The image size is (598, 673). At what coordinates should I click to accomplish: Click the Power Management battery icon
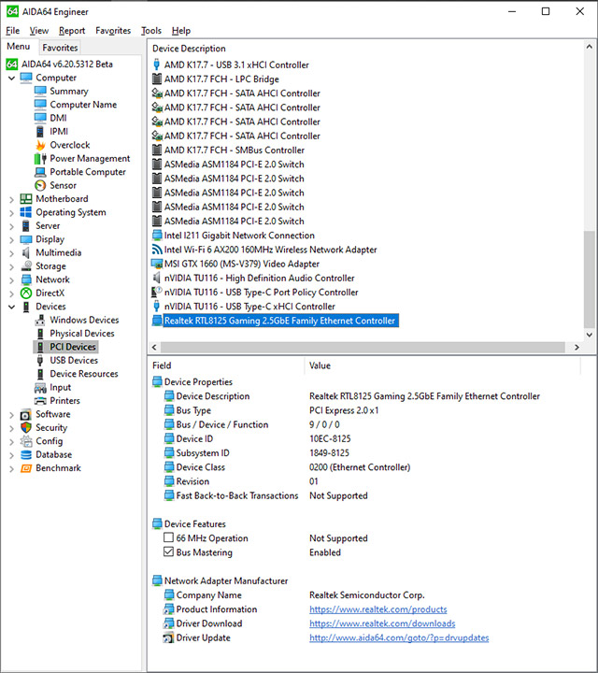[x=40, y=158]
